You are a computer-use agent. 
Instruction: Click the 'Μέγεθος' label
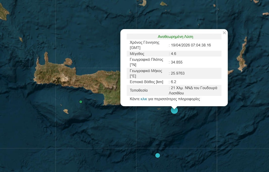[x=137, y=54]
